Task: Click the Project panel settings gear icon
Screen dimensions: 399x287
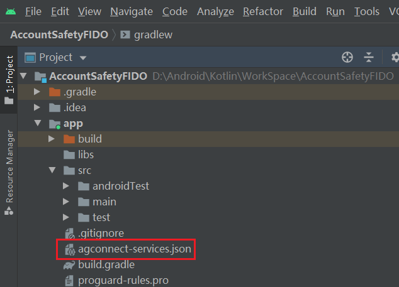Action: [395, 58]
